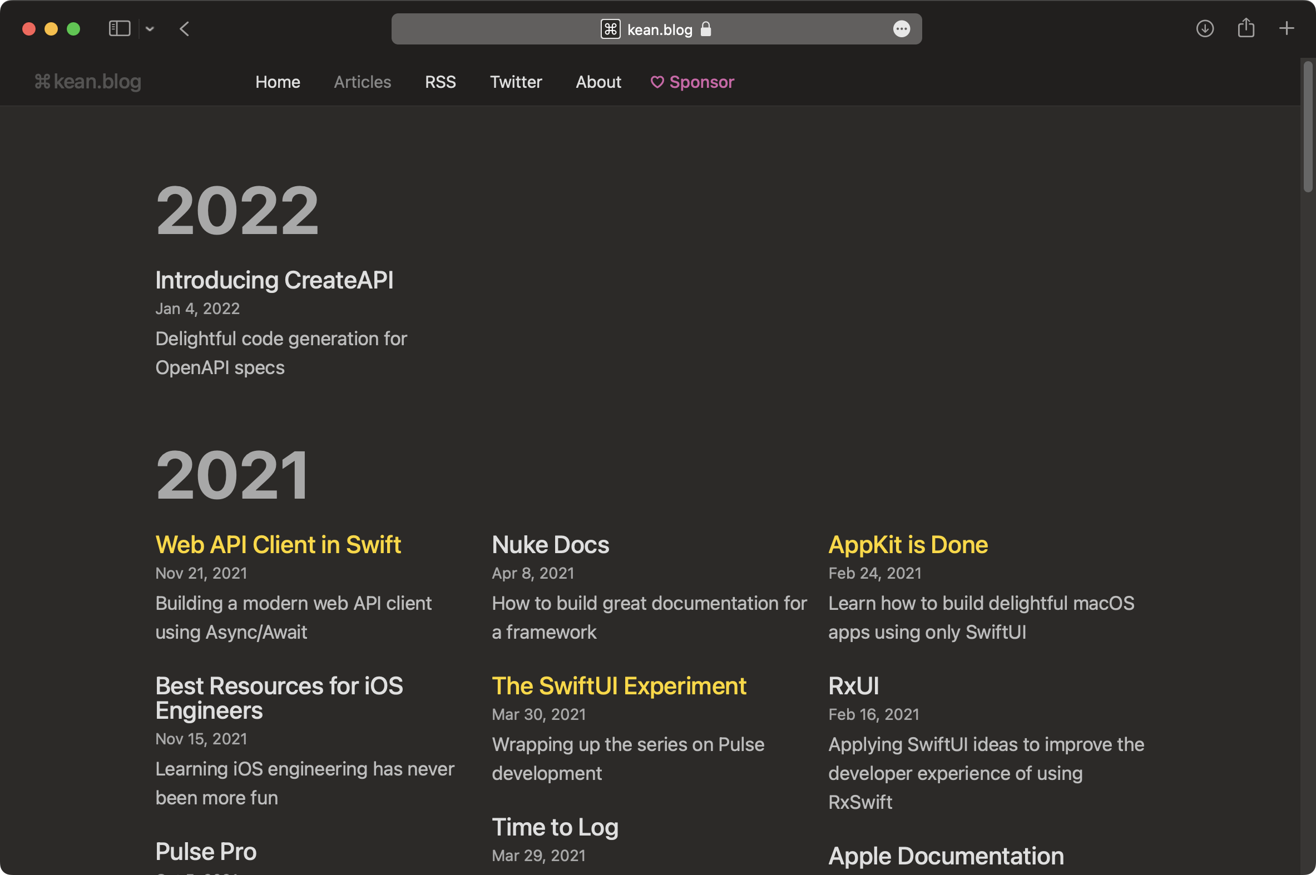This screenshot has height=875, width=1316.
Task: Enter full screen with green button
Action: pyautogui.click(x=74, y=29)
